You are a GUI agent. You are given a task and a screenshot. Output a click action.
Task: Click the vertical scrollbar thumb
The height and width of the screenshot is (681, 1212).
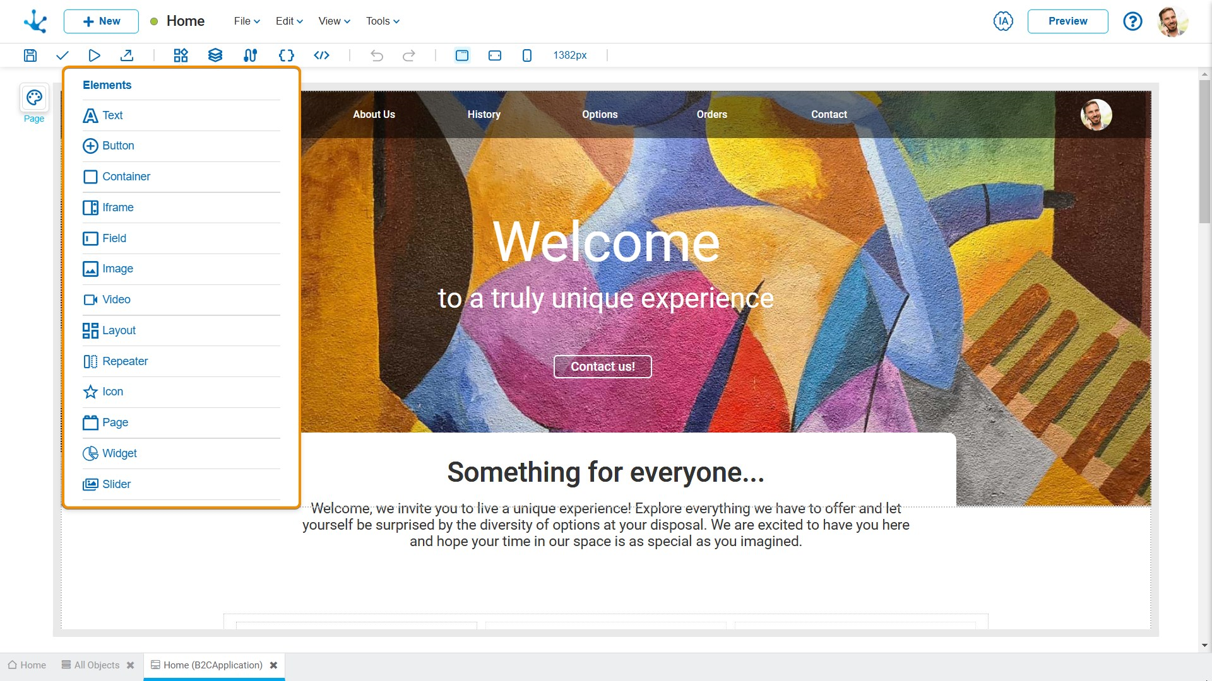click(1204, 151)
